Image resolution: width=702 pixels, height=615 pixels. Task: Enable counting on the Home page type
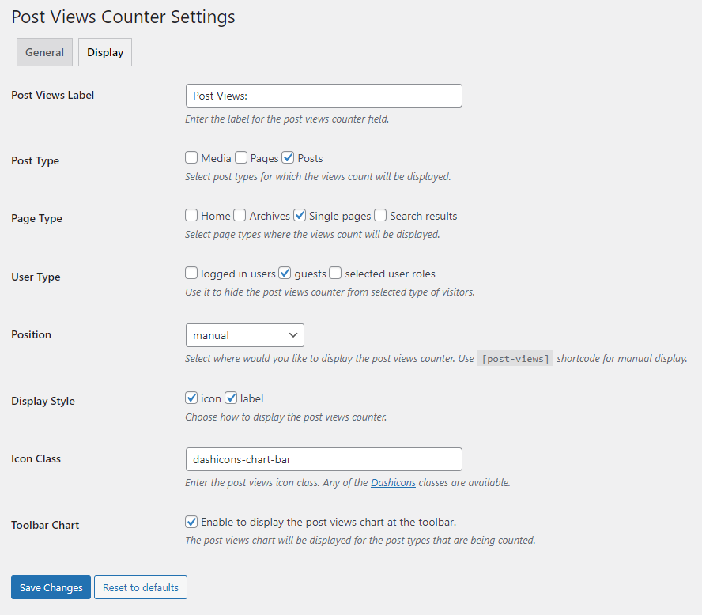click(191, 214)
